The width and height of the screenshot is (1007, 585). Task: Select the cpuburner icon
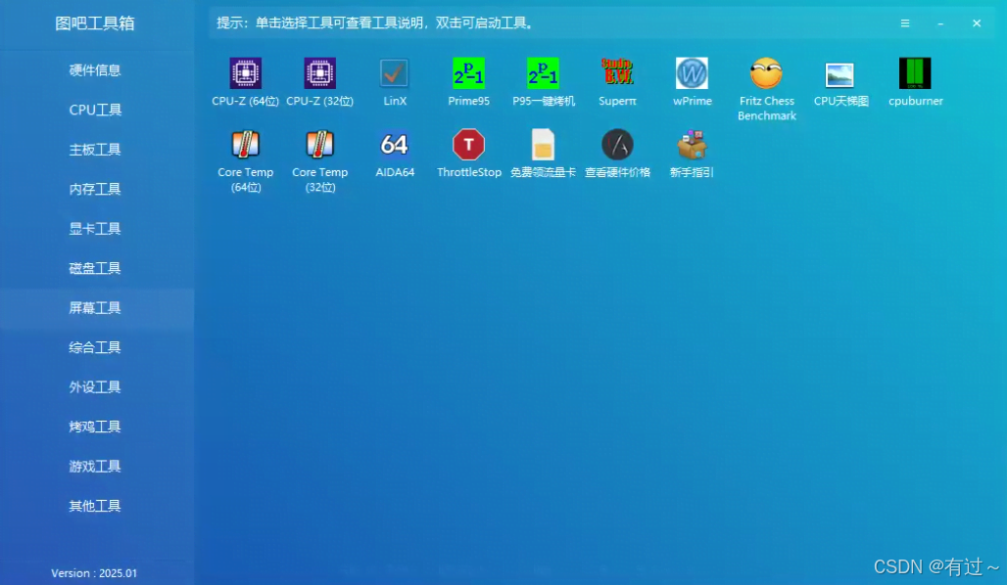(x=915, y=73)
